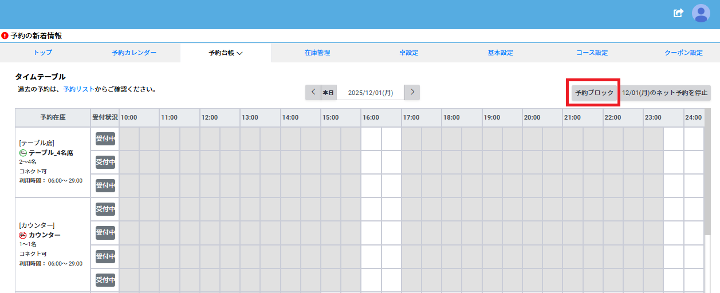
Task: Toggle the top 受付中 status of カウンター
Action: tap(105, 209)
